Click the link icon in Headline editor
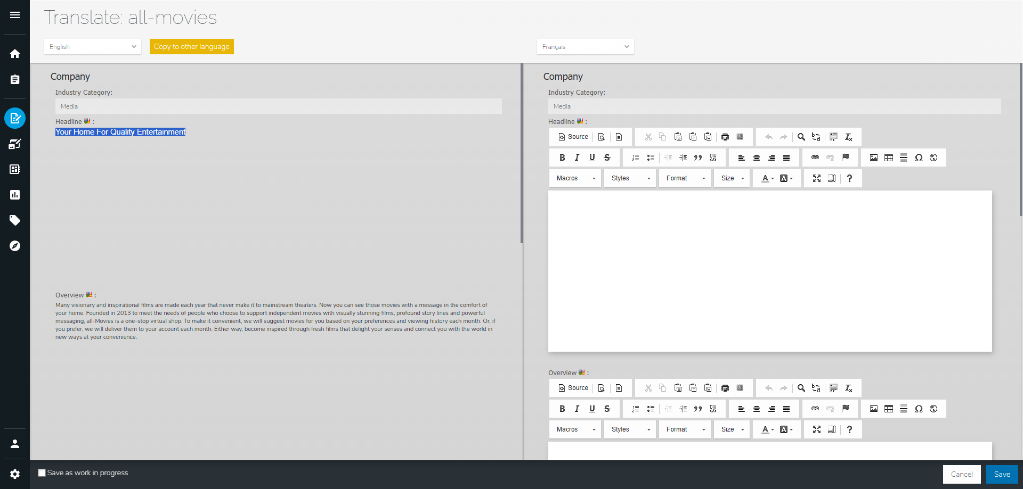Viewport: 1023px width, 489px height. 815,158
